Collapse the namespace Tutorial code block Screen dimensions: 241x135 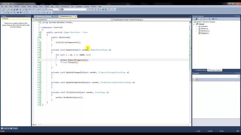[41, 27]
